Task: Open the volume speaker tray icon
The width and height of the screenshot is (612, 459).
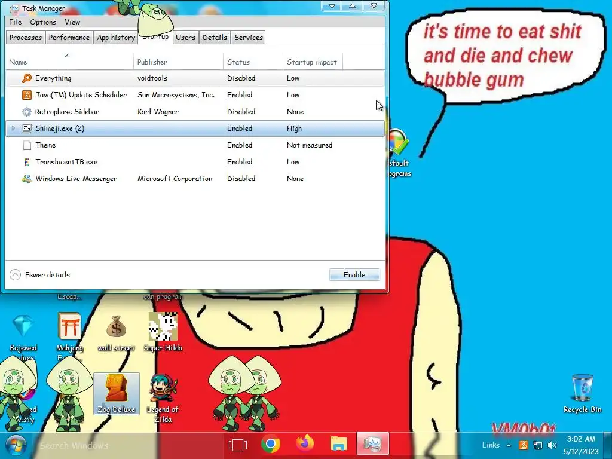Action: click(x=552, y=445)
